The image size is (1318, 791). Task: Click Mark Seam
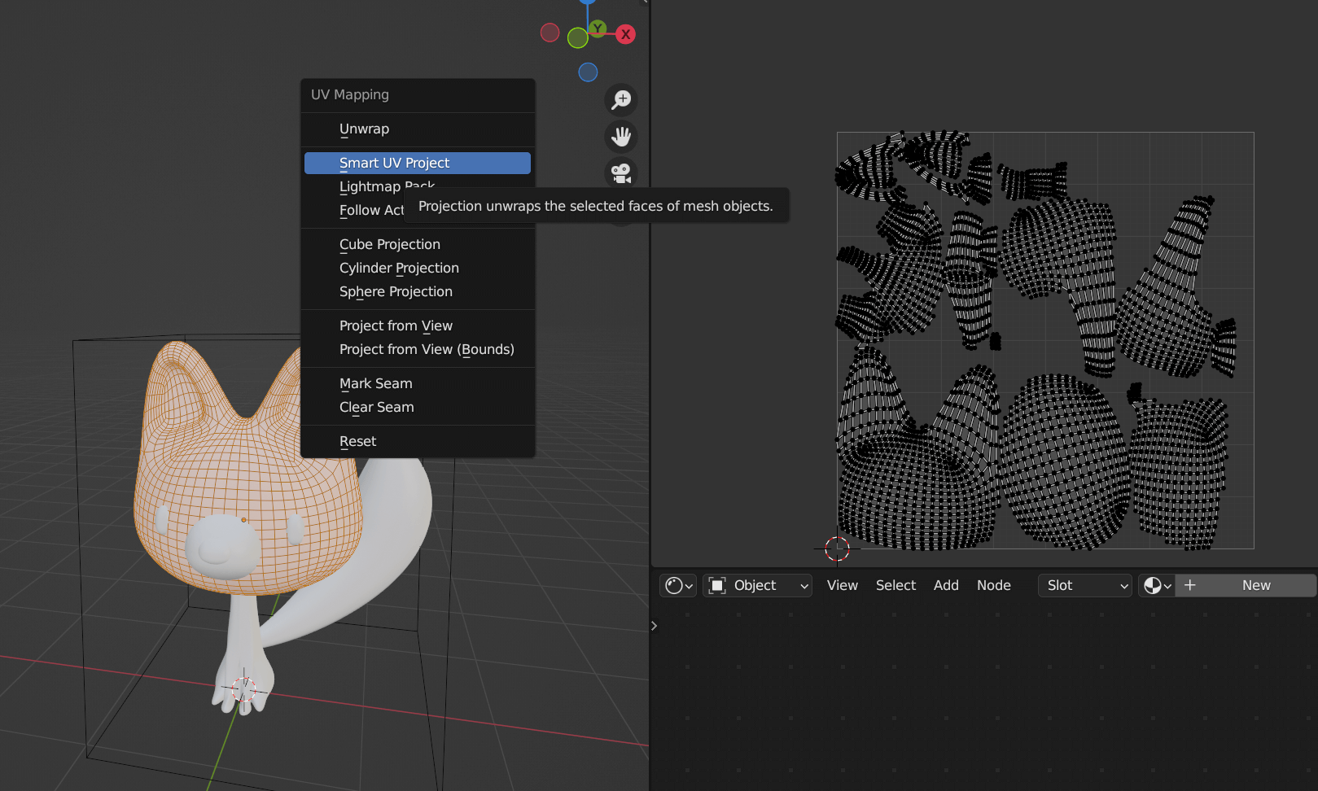point(418,383)
